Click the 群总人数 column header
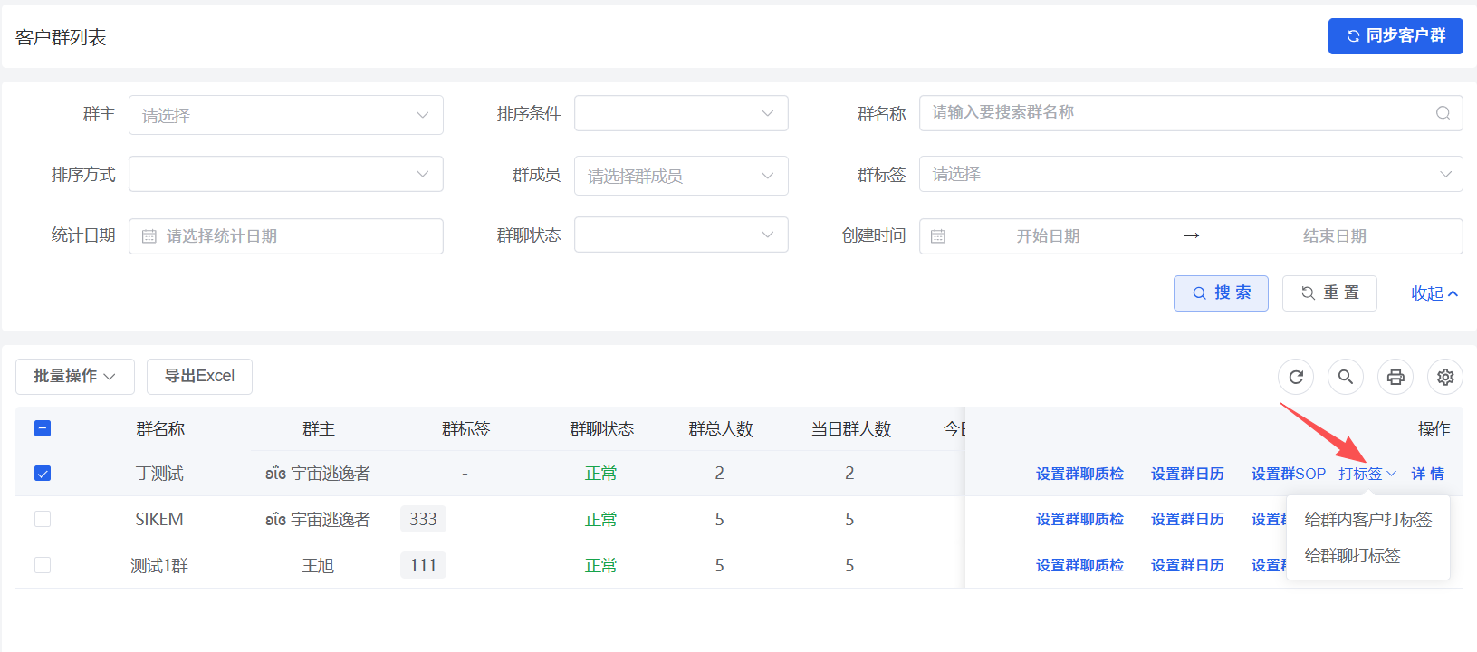This screenshot has height=652, width=1477. pyautogui.click(x=721, y=429)
